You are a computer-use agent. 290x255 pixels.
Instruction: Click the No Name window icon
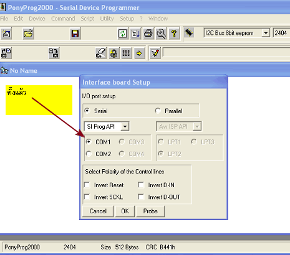pos(4,70)
